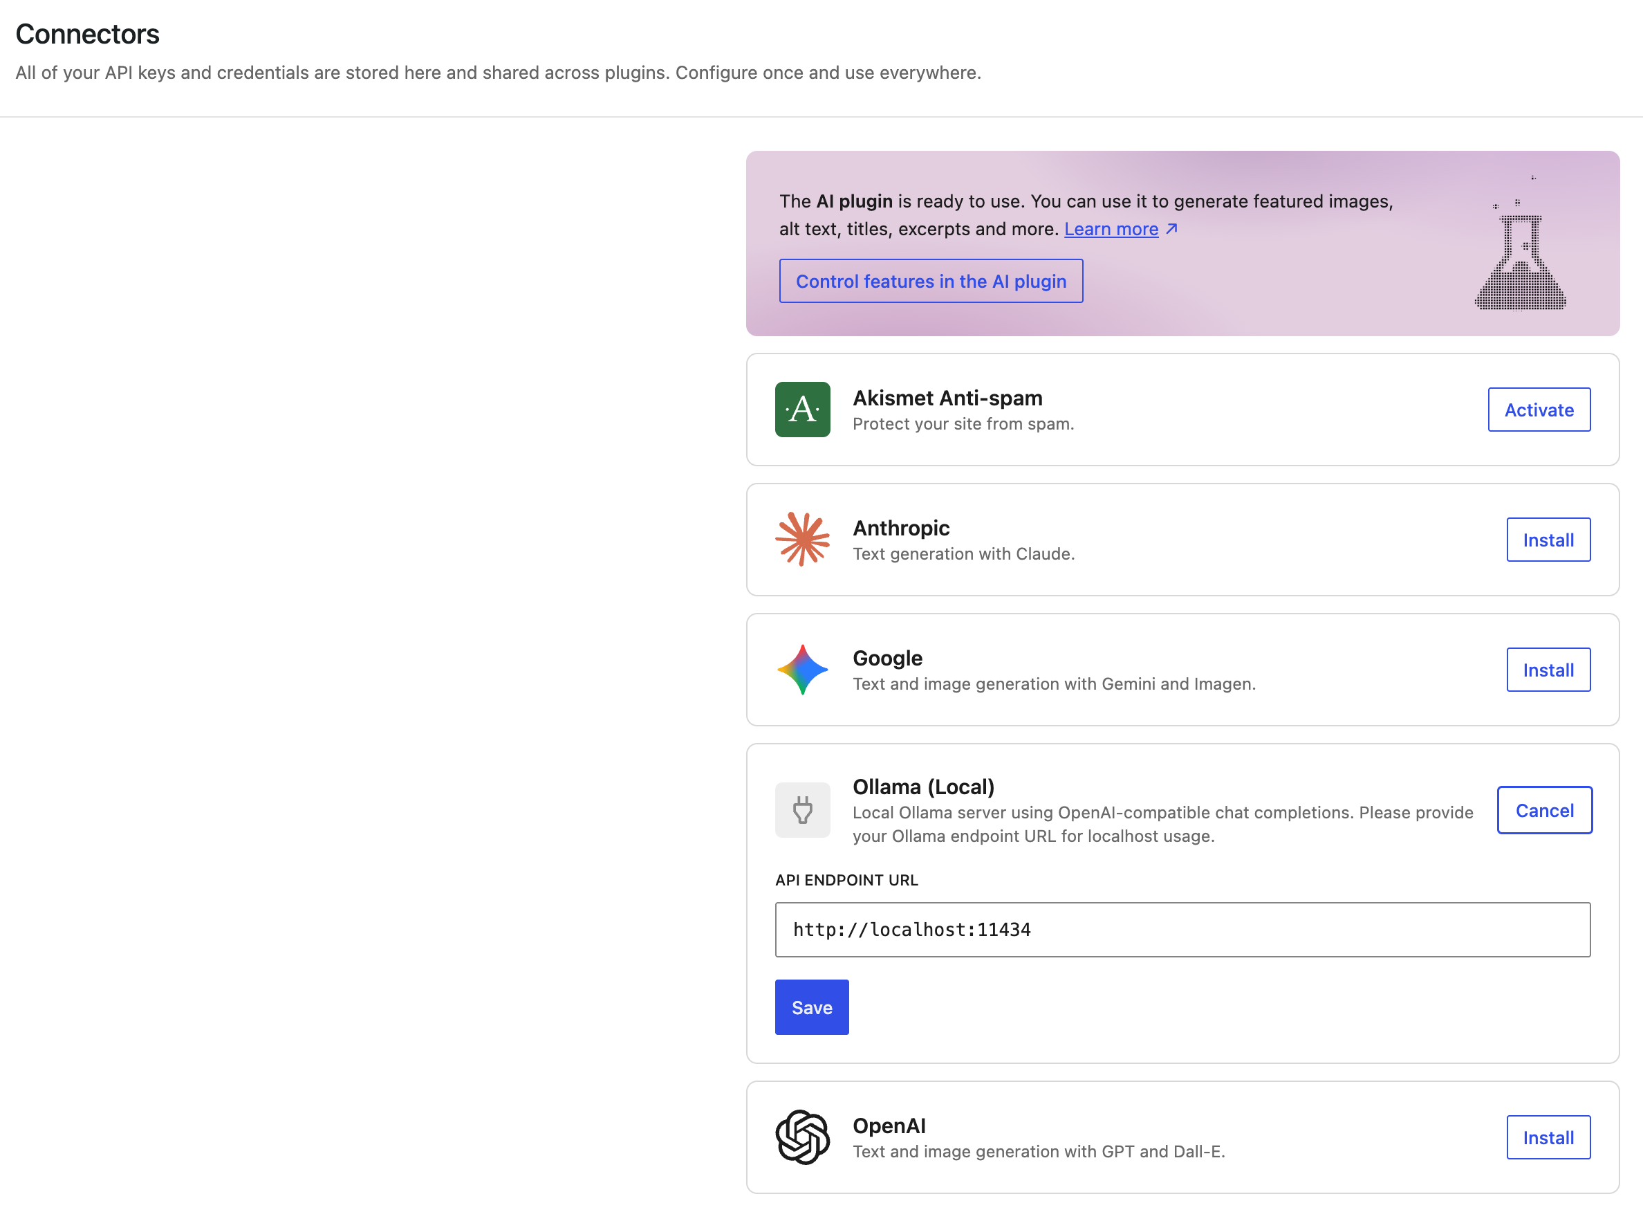1643x1212 pixels.
Task: Focus the API Endpoint URL field
Action: point(1182,930)
